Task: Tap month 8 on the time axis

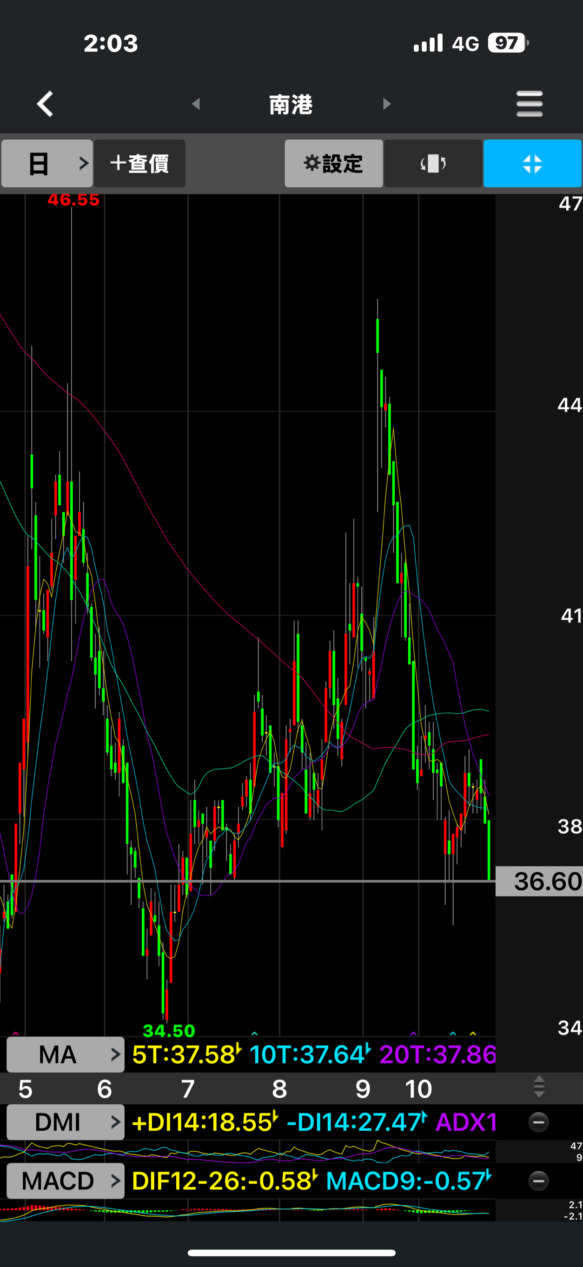Action: (279, 1089)
